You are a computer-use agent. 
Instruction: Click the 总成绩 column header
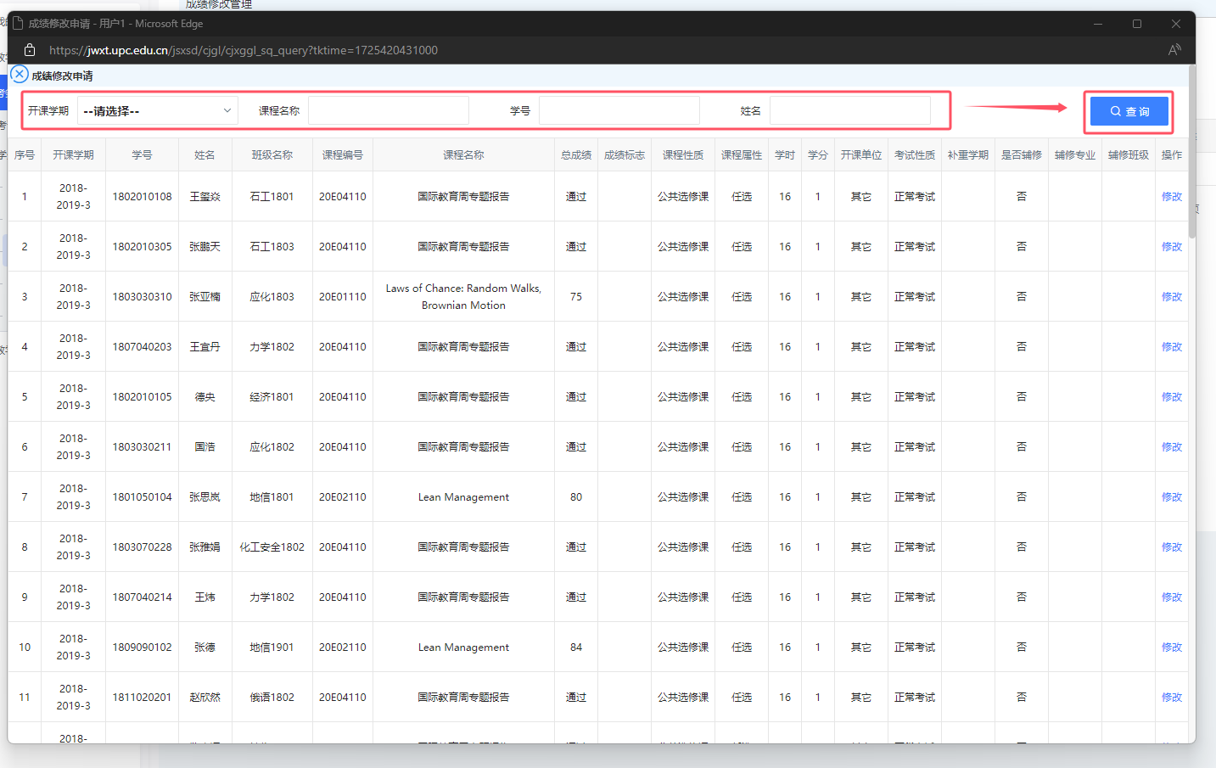[x=576, y=155]
